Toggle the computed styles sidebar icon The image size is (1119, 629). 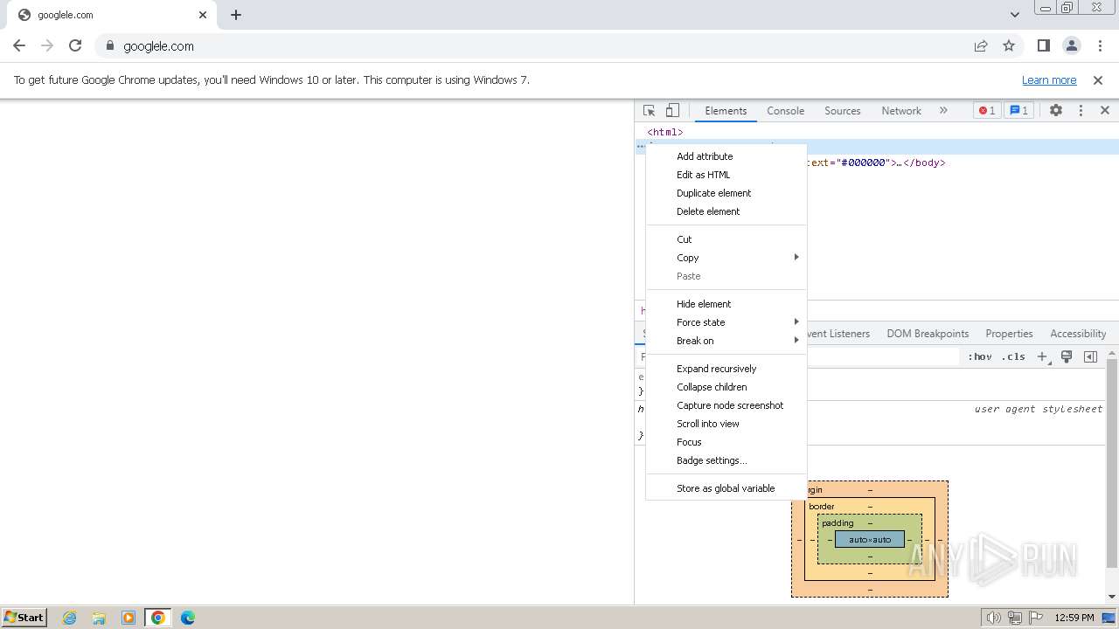tap(1090, 356)
